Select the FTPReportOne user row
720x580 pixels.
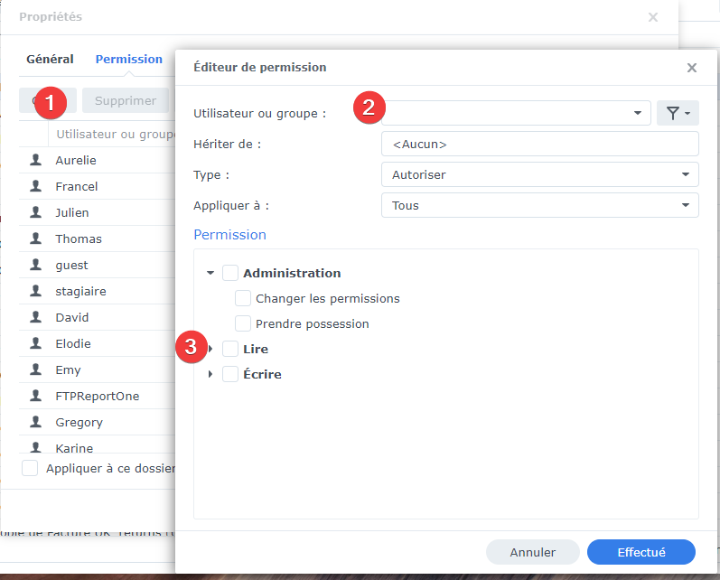click(x=97, y=396)
